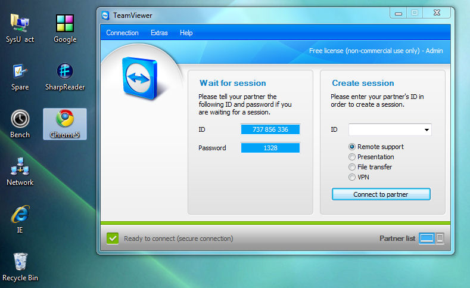Open the Network desktop icon

tap(20, 172)
